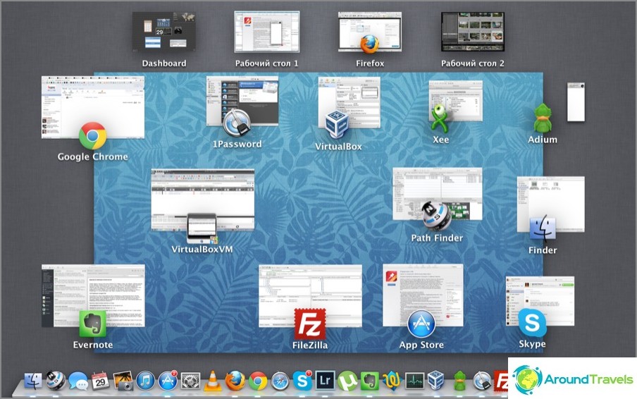Click the VirtualBox cube icon in Mission Control
This screenshot has width=637, height=399.
click(337, 124)
